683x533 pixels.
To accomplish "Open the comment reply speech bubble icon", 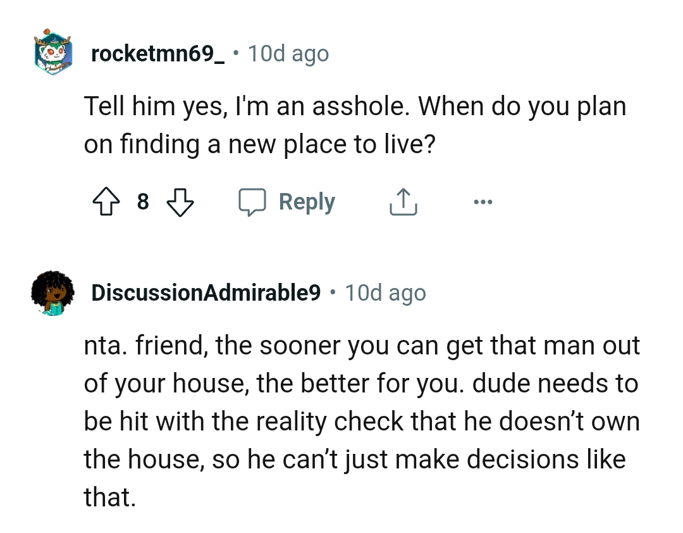I will click(254, 201).
